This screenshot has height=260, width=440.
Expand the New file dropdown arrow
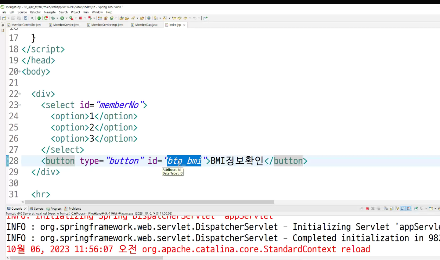(x=9, y=18)
